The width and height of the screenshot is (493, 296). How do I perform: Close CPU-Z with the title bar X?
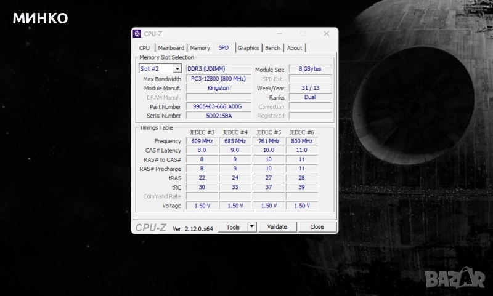[x=326, y=34]
